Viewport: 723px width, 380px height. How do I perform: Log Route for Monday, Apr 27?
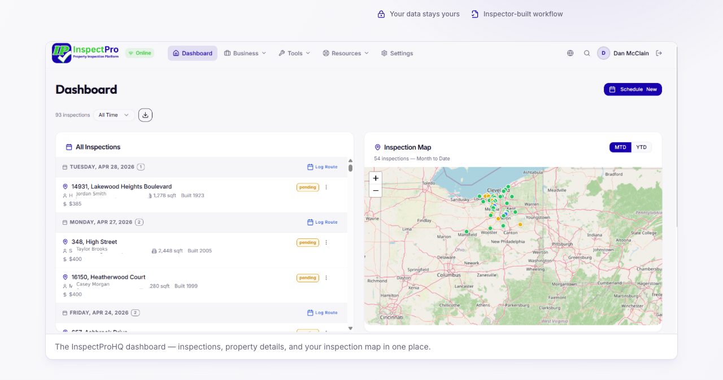tap(323, 222)
